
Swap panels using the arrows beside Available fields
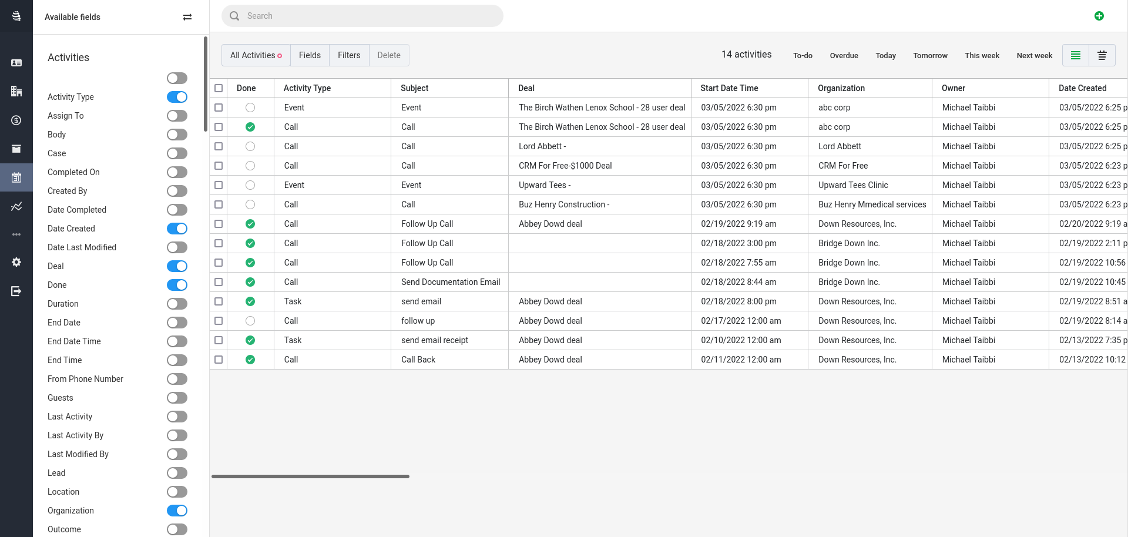[x=187, y=17]
